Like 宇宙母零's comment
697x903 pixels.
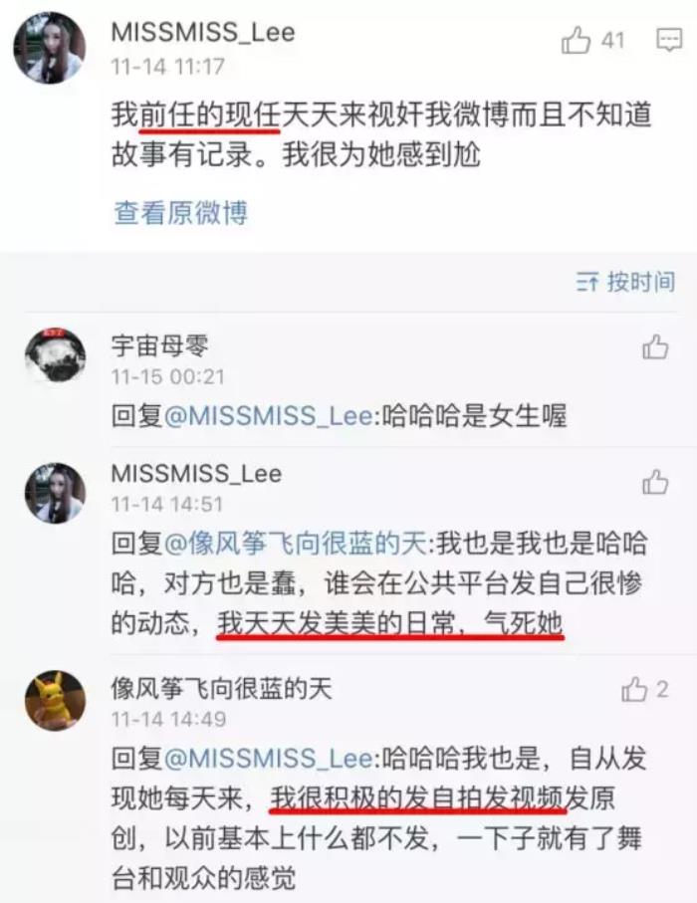655,347
